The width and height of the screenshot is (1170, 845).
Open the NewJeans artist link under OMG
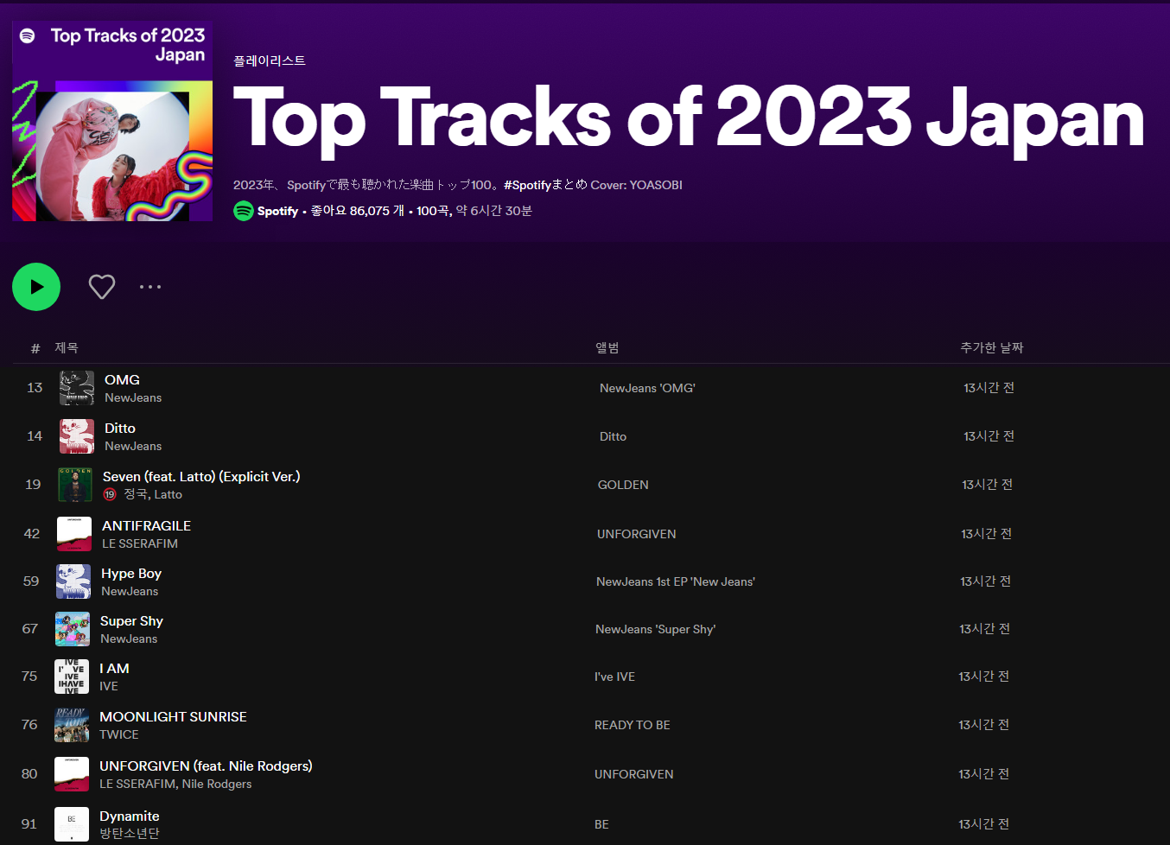coord(133,397)
